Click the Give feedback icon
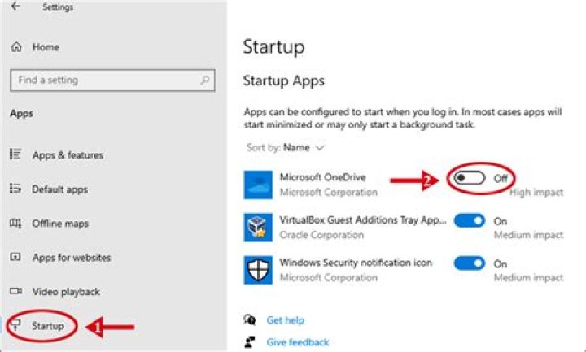The width and height of the screenshot is (586, 352). click(251, 342)
